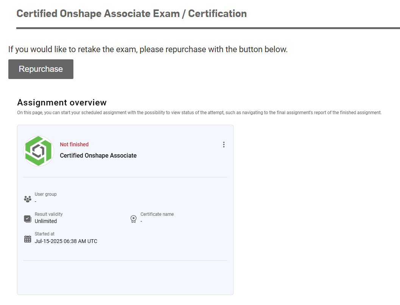Click the "Certified Onshape Associate Exam / Certification" heading

pos(132,14)
